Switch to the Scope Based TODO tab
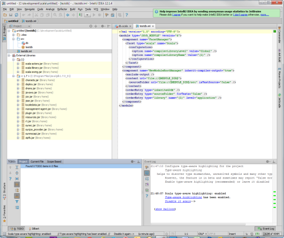Viewport: 284px width, 238px height. click(54, 161)
